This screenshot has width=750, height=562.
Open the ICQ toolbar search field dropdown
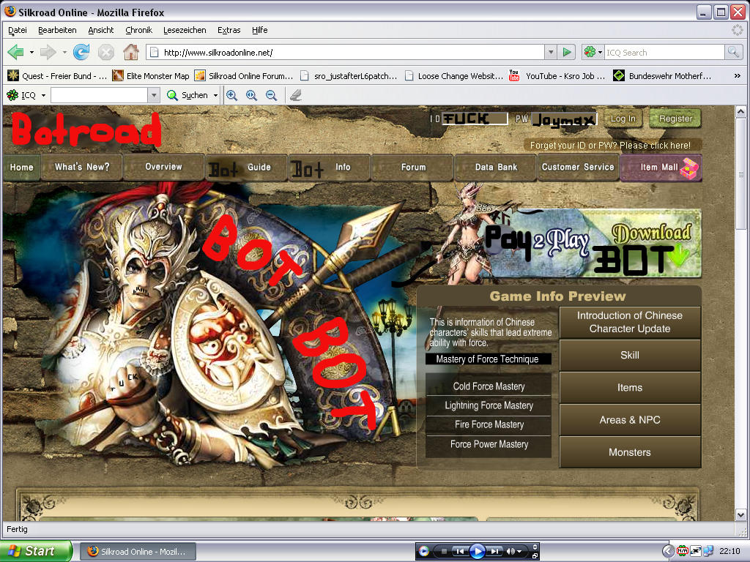(153, 95)
